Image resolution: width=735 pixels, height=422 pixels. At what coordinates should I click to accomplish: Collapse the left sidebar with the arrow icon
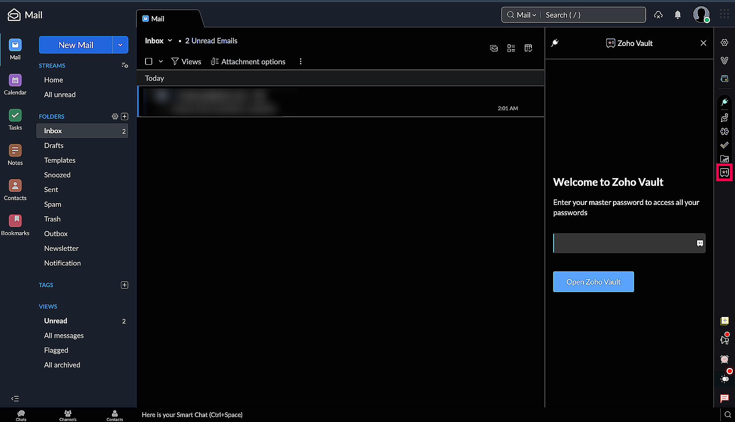click(15, 398)
